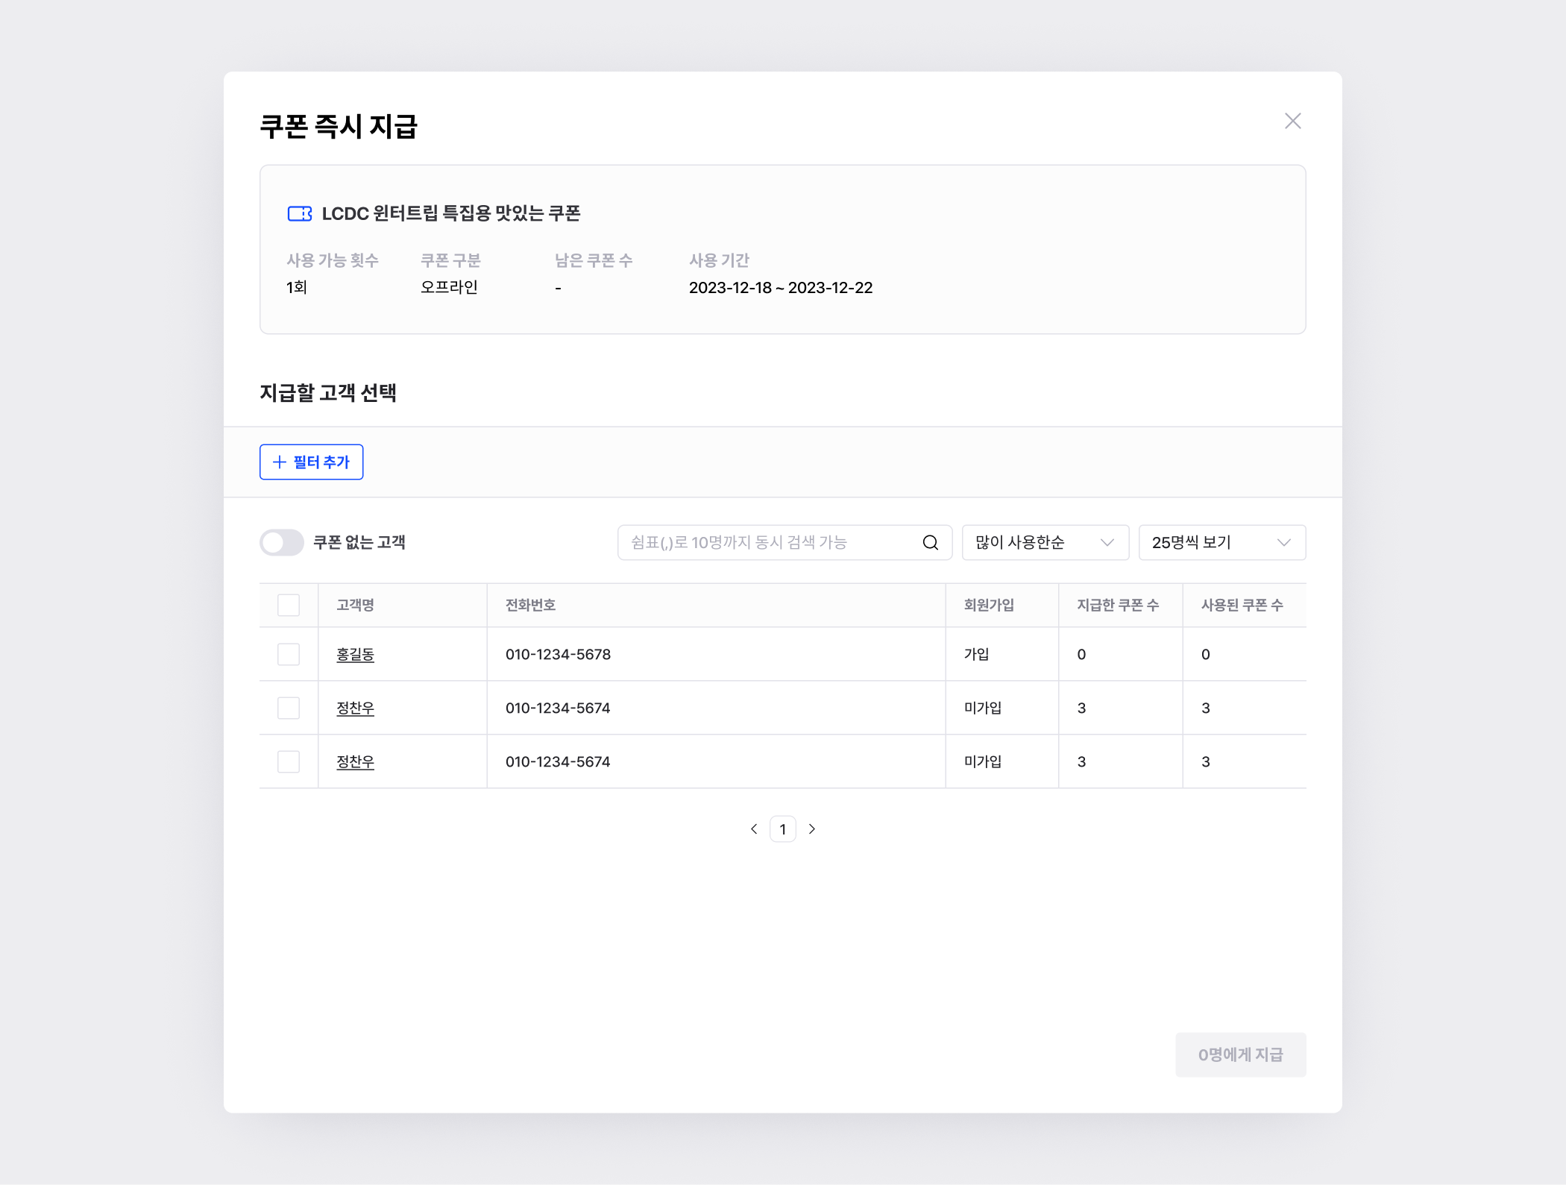
Task: Tick the checkbox of the last 정찬우 row
Action: 289,761
